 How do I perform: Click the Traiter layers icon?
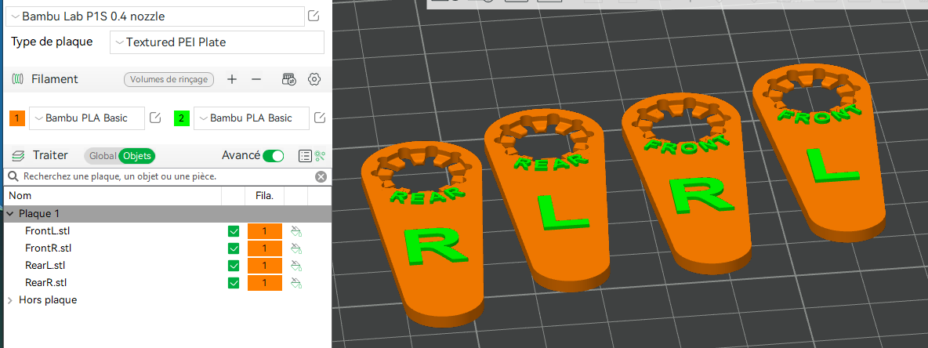18,156
